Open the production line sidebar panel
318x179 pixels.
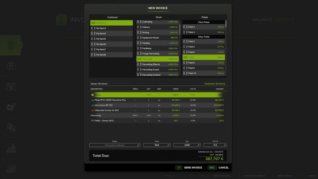(x=11, y=148)
